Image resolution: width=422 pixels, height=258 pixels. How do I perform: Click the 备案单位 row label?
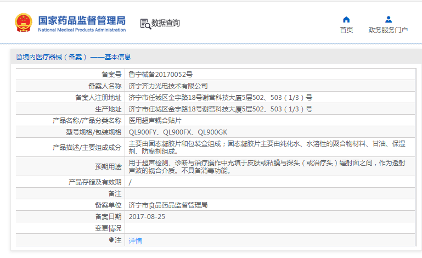(x=108, y=205)
